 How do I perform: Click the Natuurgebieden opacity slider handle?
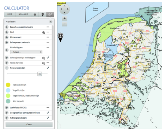[x=40, y=74]
